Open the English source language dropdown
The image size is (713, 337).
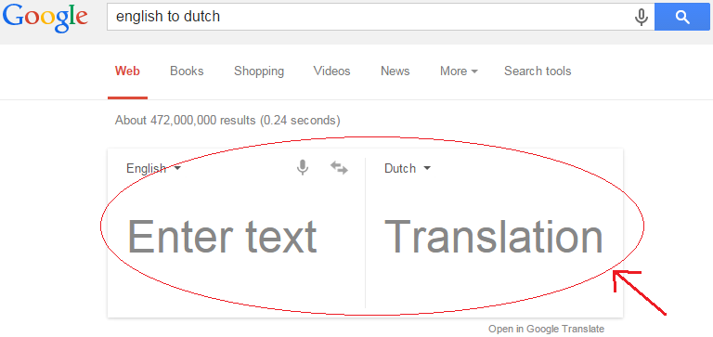tap(154, 168)
